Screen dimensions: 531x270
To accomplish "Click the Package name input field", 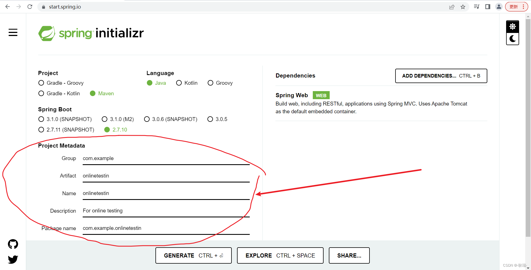I will point(166,228).
